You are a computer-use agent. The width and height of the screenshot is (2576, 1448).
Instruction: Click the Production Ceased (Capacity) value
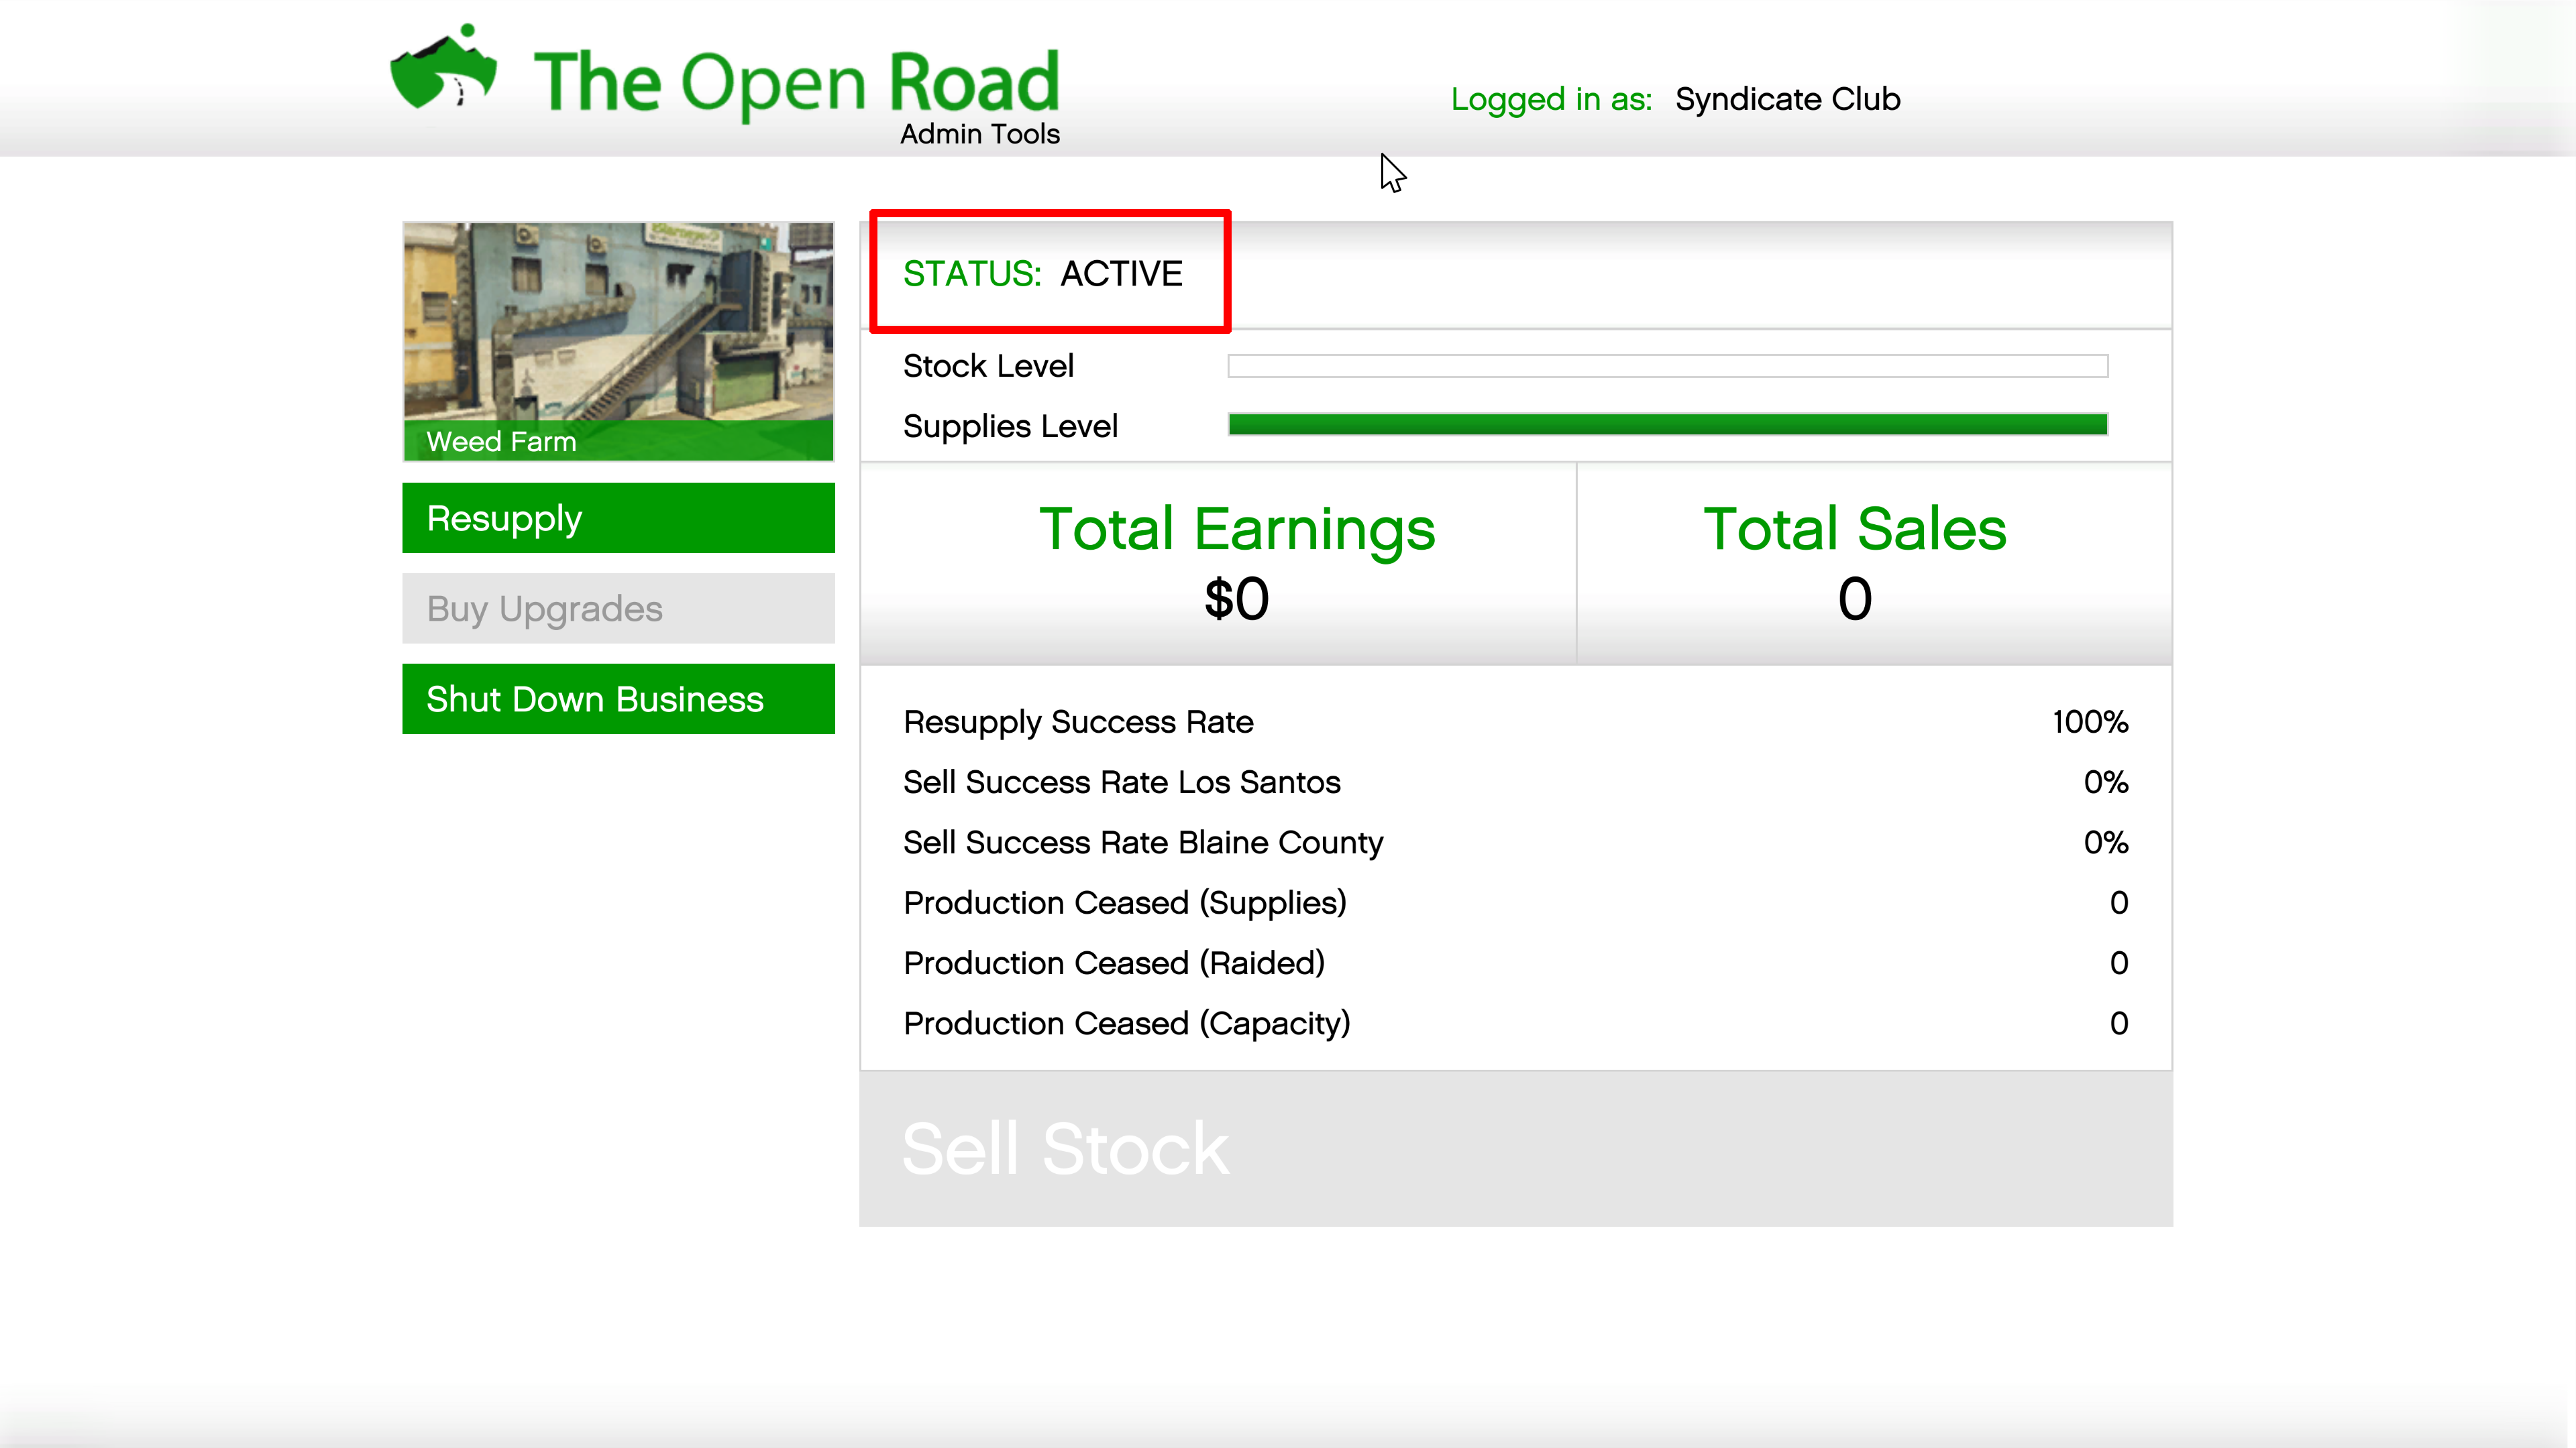click(2118, 1023)
